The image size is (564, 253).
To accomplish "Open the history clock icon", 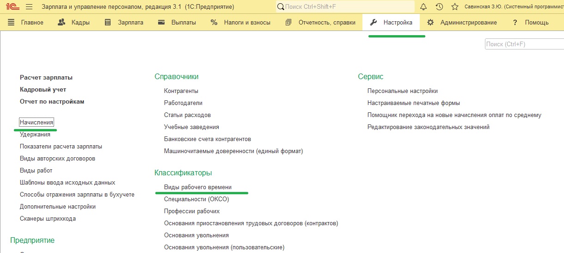I will (439, 7).
